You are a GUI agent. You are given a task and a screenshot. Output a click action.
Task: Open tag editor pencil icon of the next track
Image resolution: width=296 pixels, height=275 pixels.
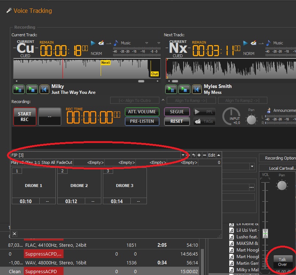point(253,43)
